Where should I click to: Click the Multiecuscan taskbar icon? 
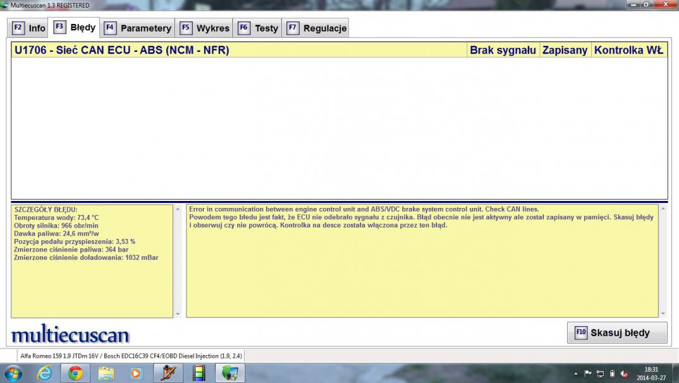coord(230,373)
